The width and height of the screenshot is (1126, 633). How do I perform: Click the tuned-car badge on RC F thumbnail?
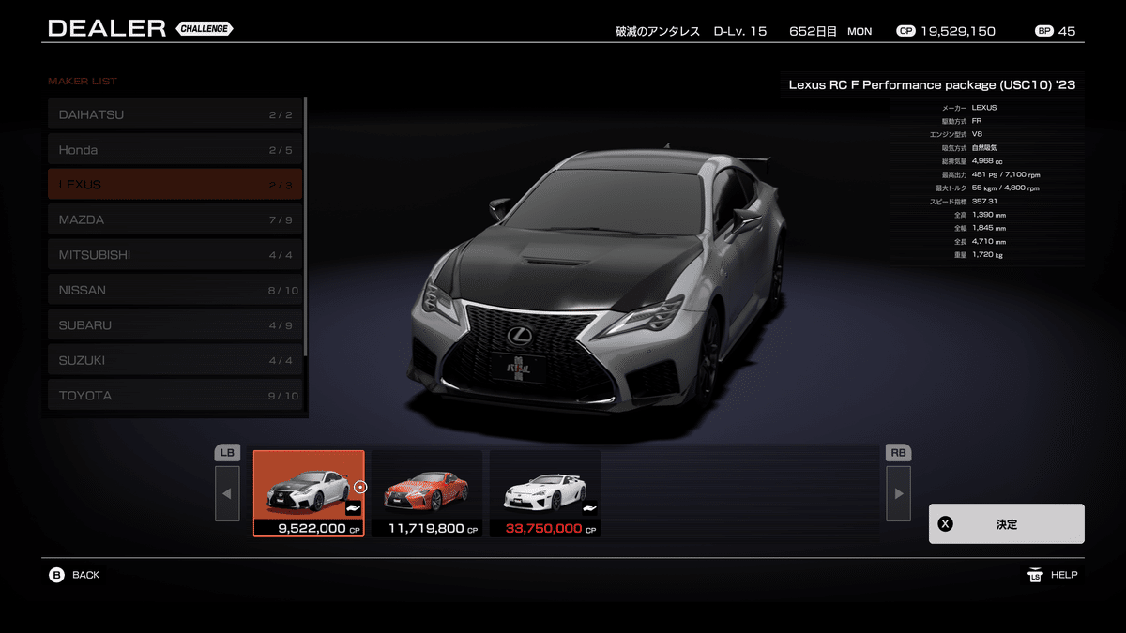(x=353, y=508)
